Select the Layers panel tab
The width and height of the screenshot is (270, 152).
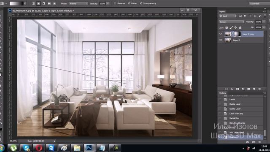coord(222,11)
